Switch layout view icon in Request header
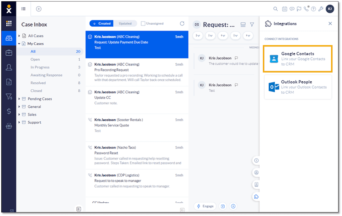342x216 pixels. tap(243, 25)
